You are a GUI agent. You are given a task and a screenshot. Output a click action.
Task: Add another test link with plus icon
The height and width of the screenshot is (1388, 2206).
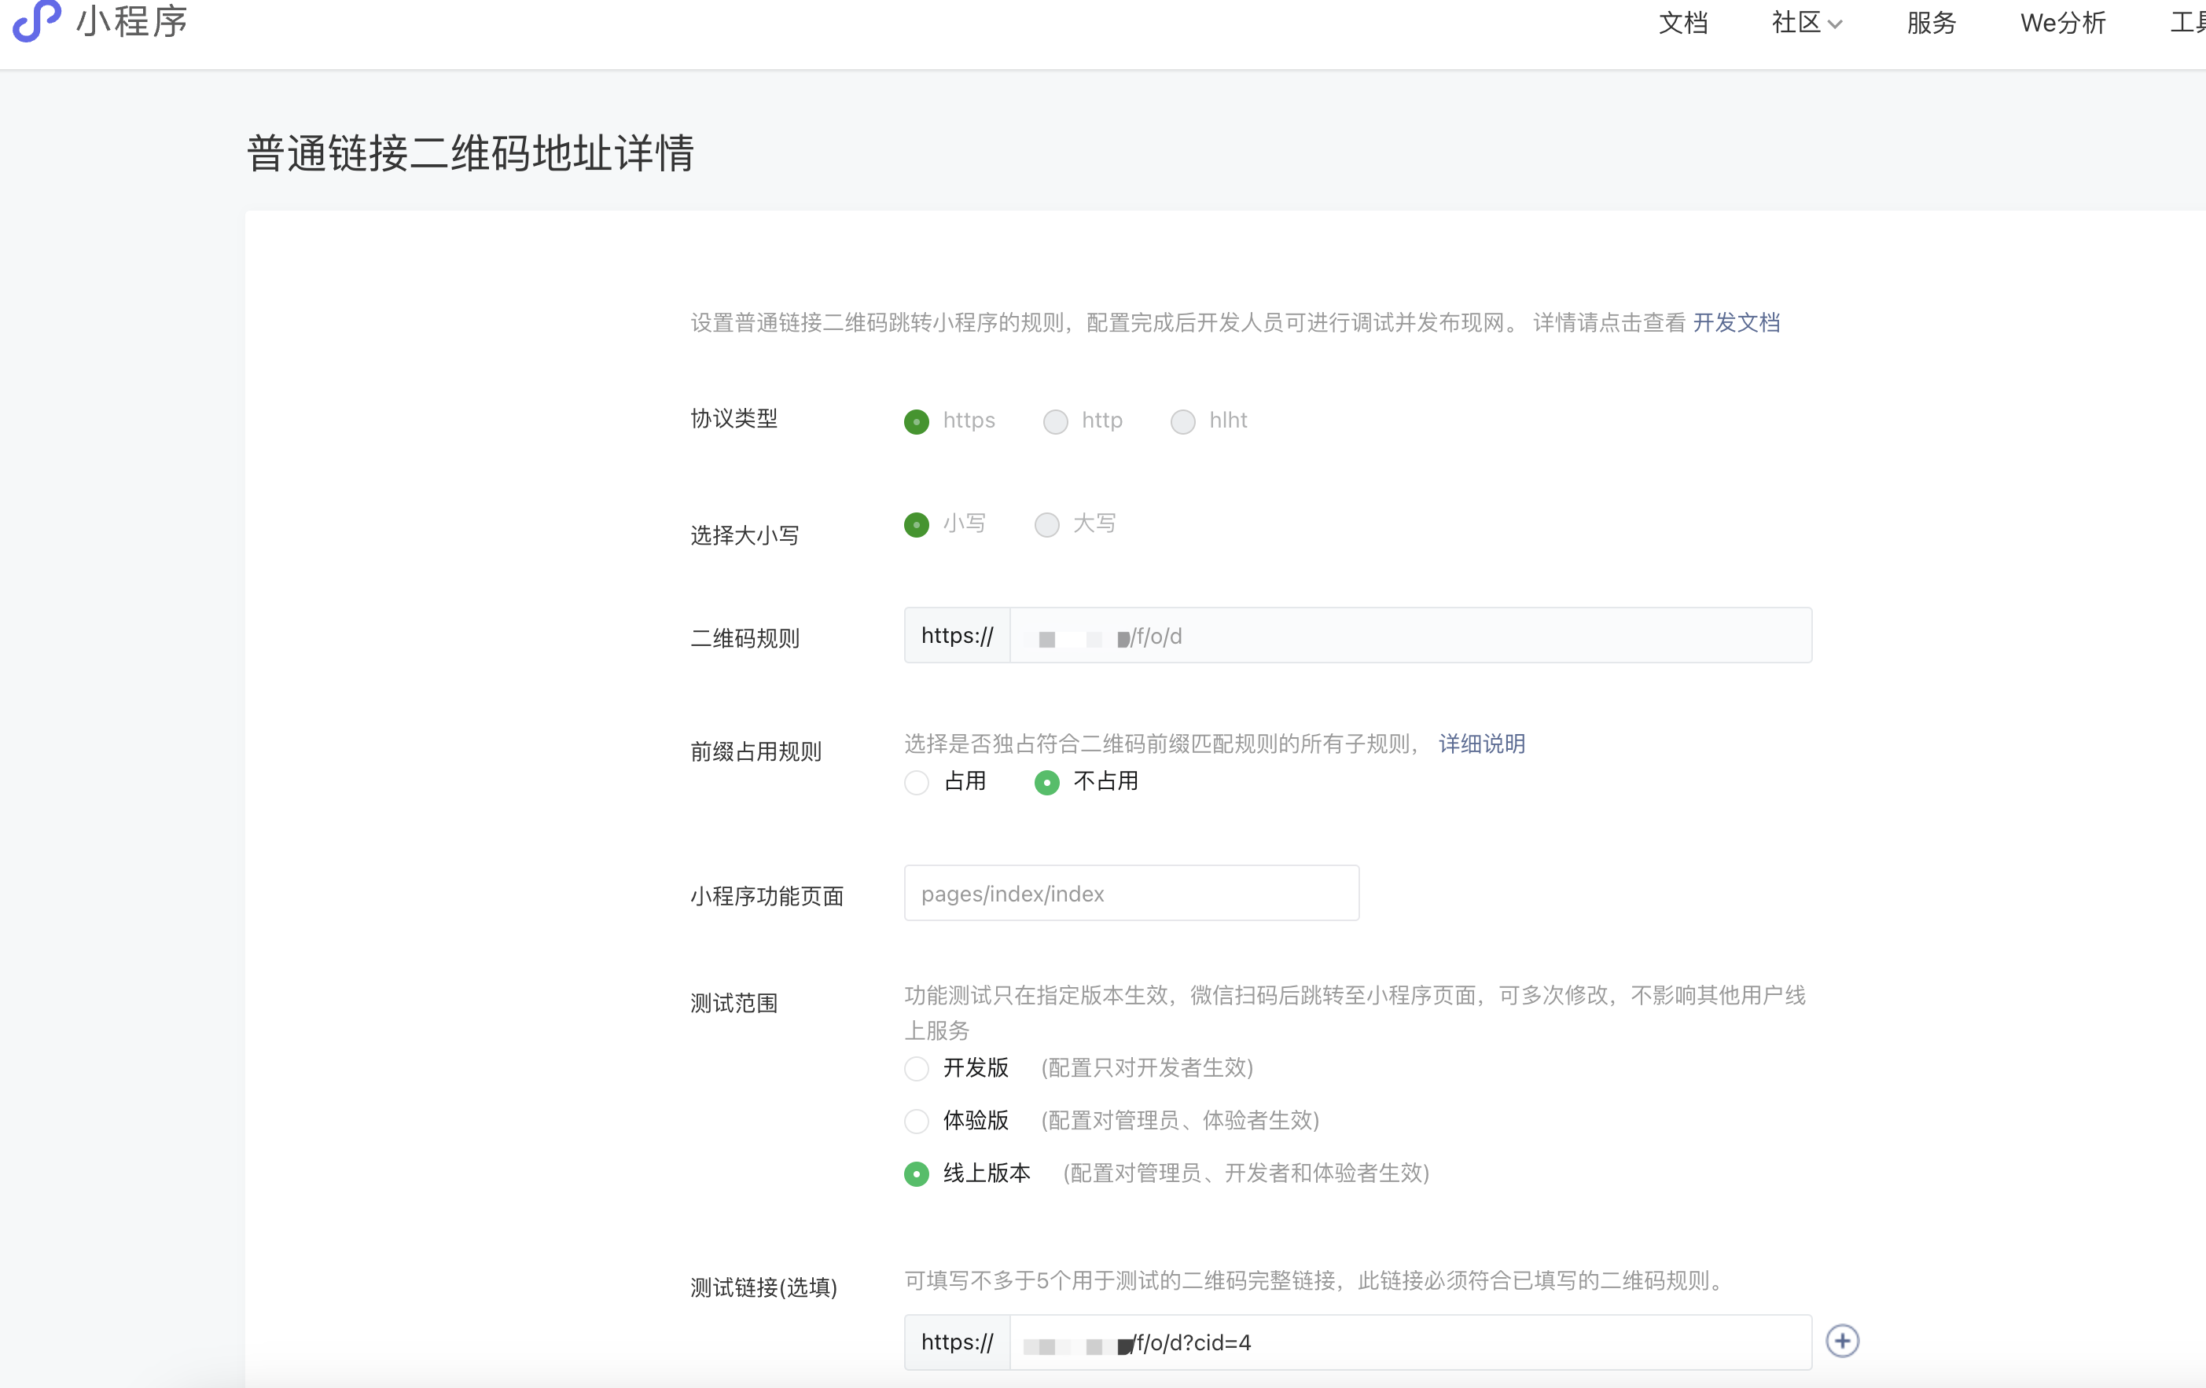[x=1841, y=1342]
